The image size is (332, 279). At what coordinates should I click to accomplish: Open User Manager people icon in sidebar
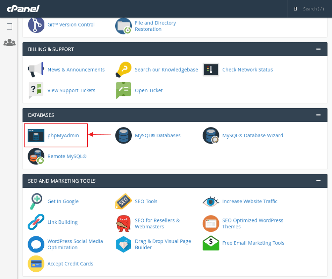(9, 43)
